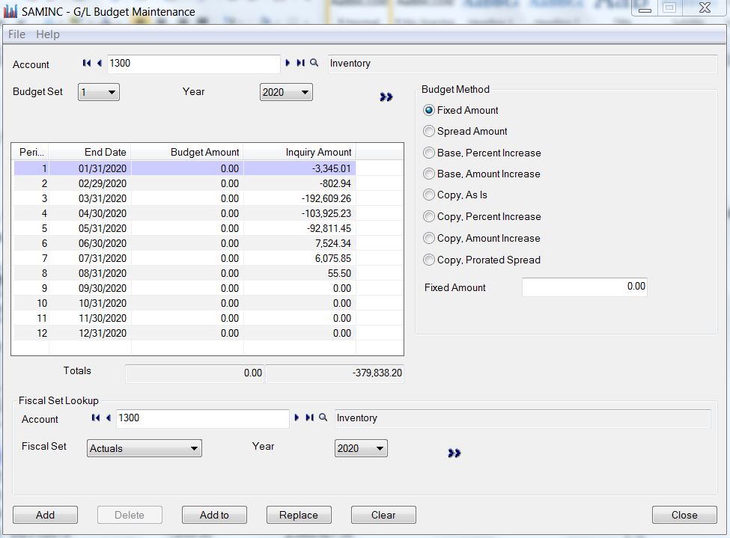Go to next account in Fiscal Set Lookup
Screen dimensions: 730x538
point(296,418)
